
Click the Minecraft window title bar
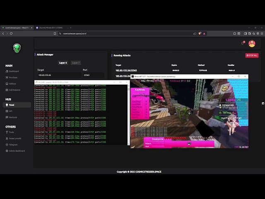pos(189,76)
